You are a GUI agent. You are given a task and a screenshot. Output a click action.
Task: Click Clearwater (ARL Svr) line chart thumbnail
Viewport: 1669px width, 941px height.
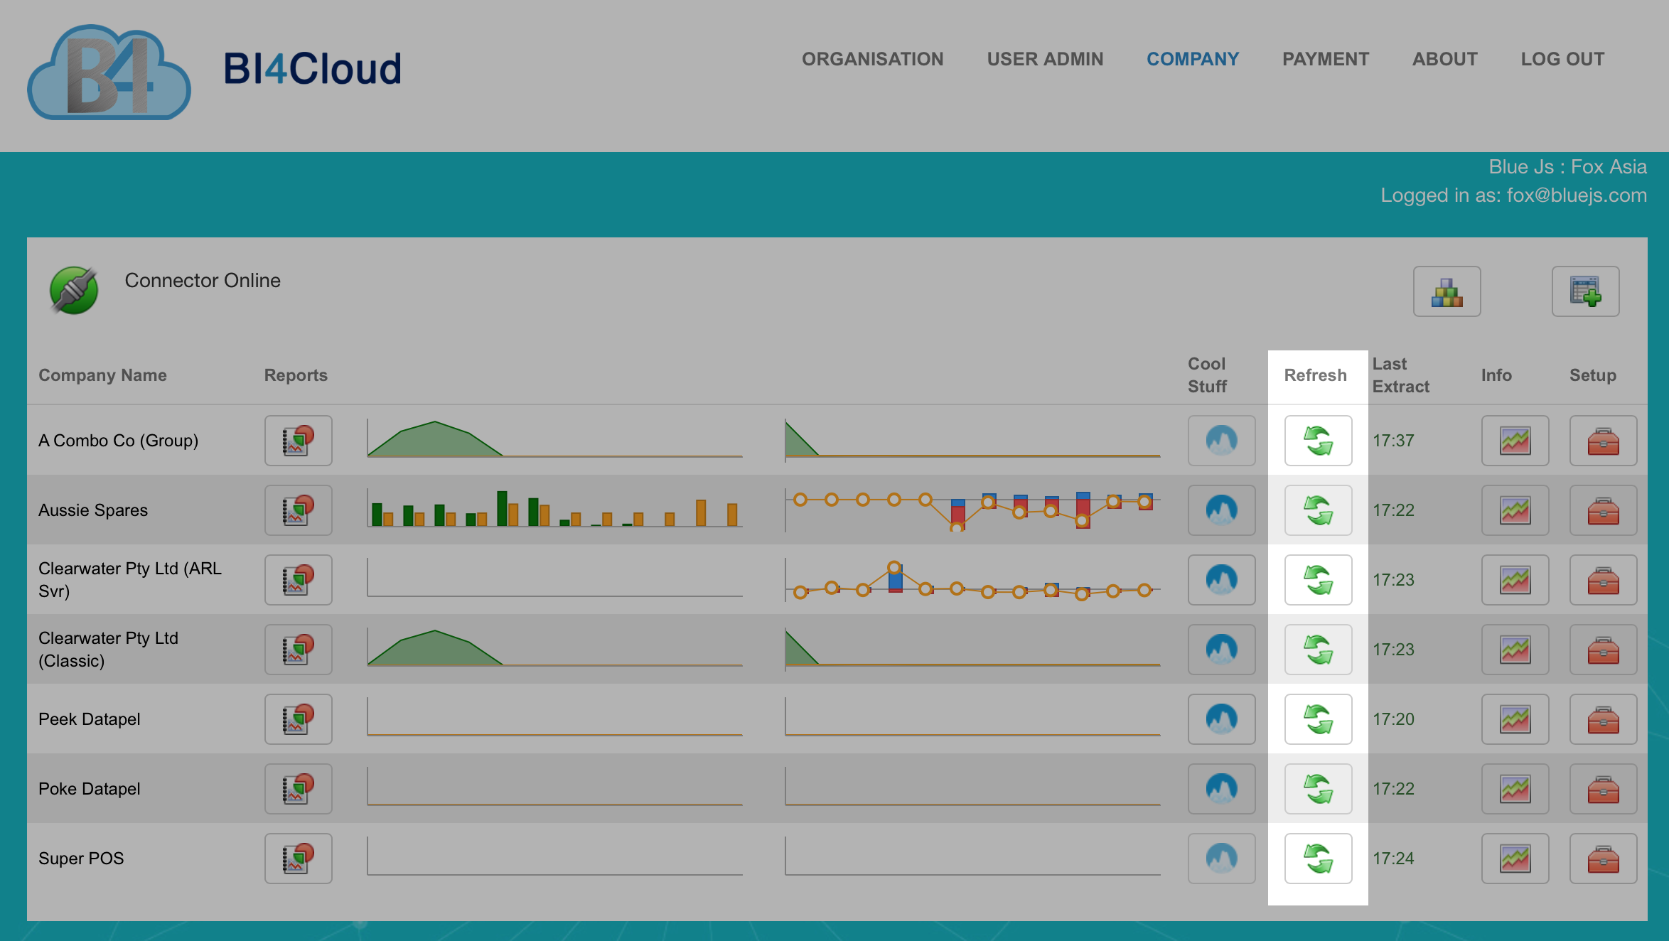[x=972, y=580]
